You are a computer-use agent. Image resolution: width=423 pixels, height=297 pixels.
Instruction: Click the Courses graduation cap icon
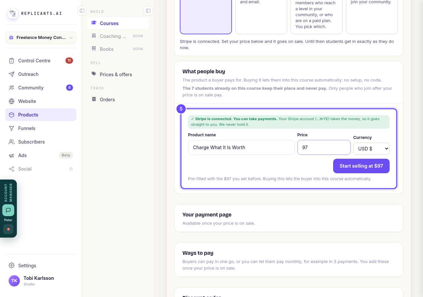click(x=94, y=23)
